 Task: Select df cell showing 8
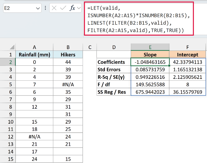[x=188, y=84]
